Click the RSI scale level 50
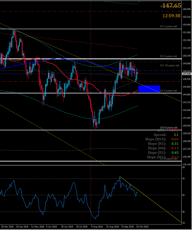 point(184,195)
